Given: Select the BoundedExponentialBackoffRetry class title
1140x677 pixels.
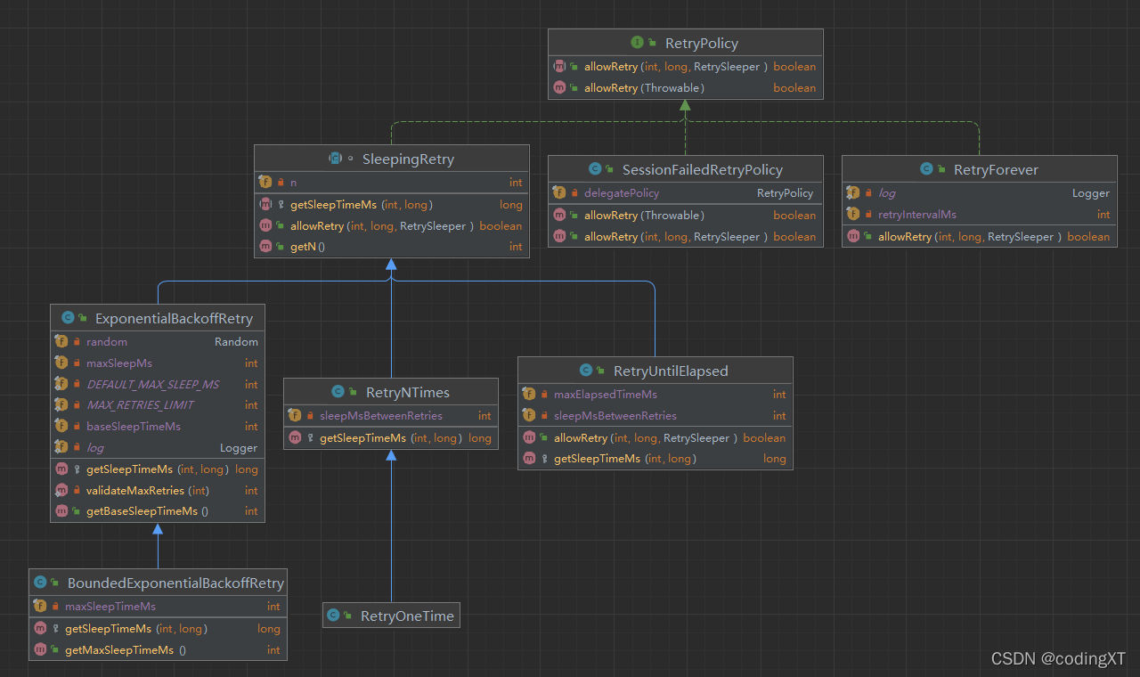Looking at the screenshot, I should point(175,583).
